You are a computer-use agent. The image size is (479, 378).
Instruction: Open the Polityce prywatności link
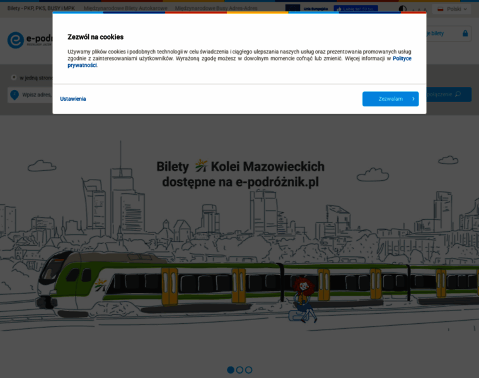click(x=239, y=62)
